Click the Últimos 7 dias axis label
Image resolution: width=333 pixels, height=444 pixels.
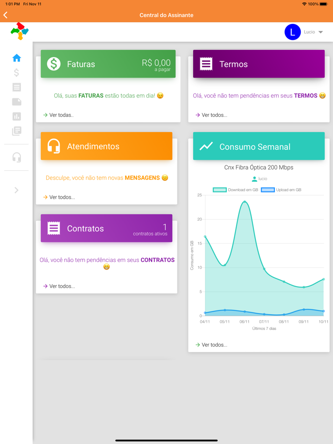[x=264, y=328]
